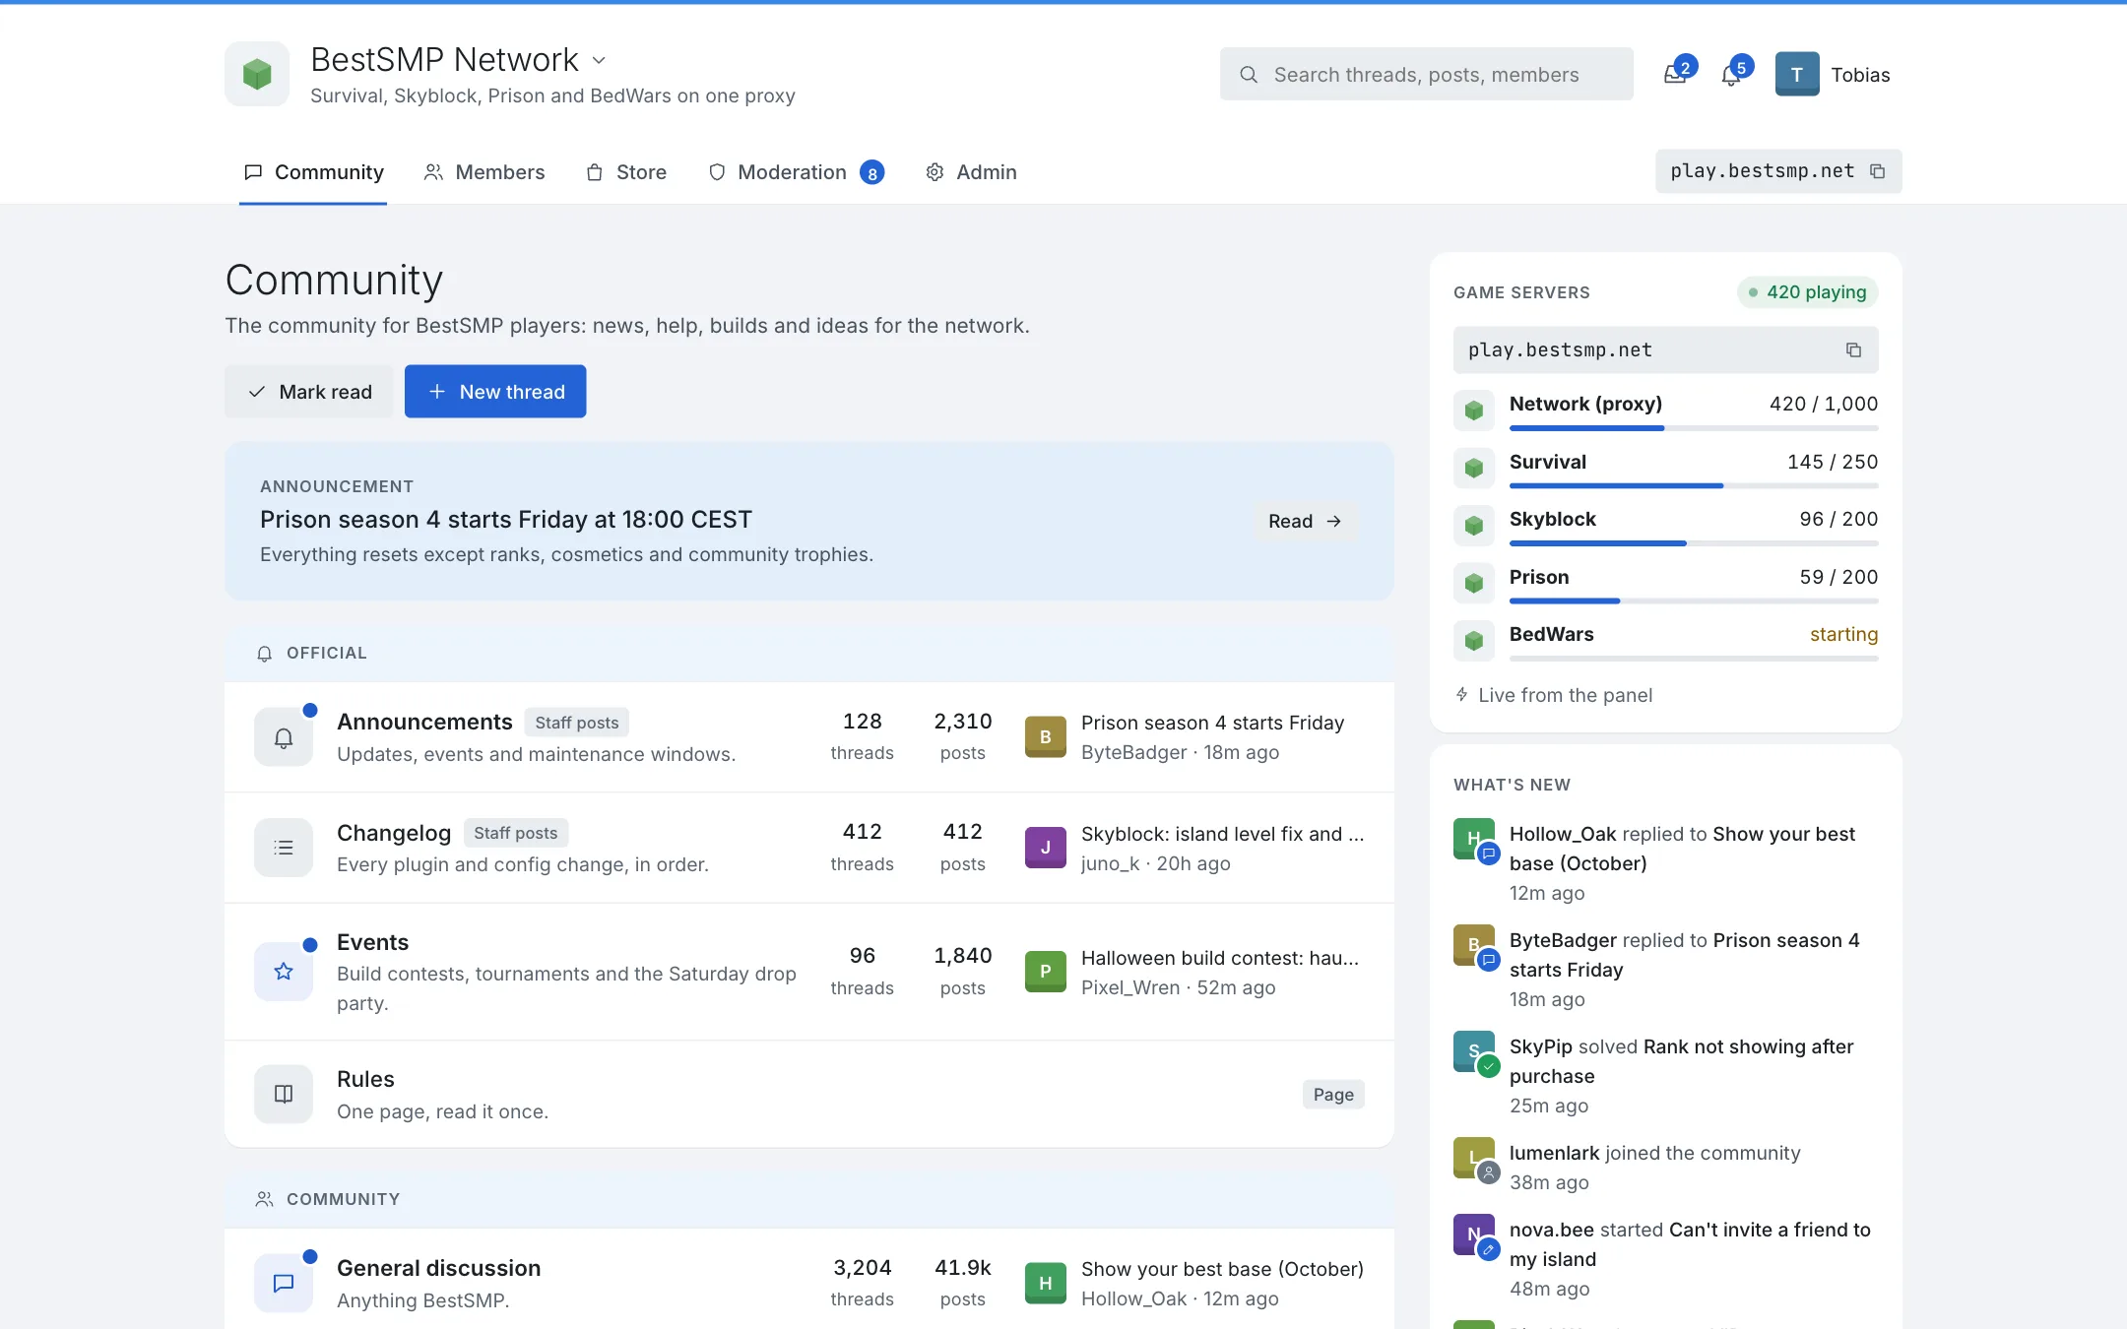
Task: Open the Admin tab
Action: coord(971,172)
